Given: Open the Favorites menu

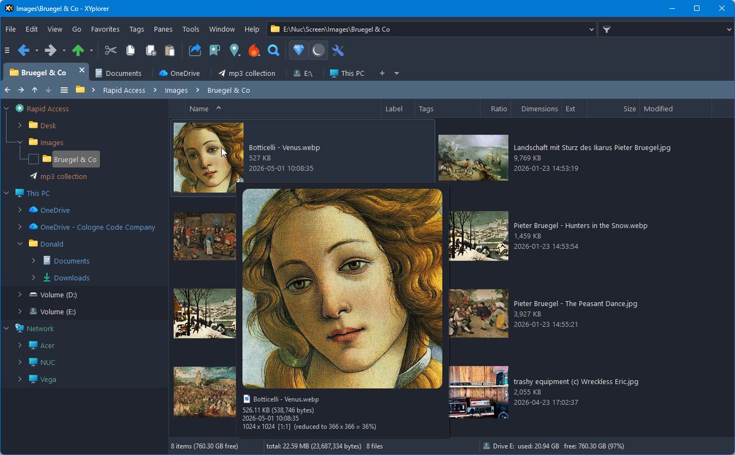Looking at the screenshot, I should tap(105, 29).
